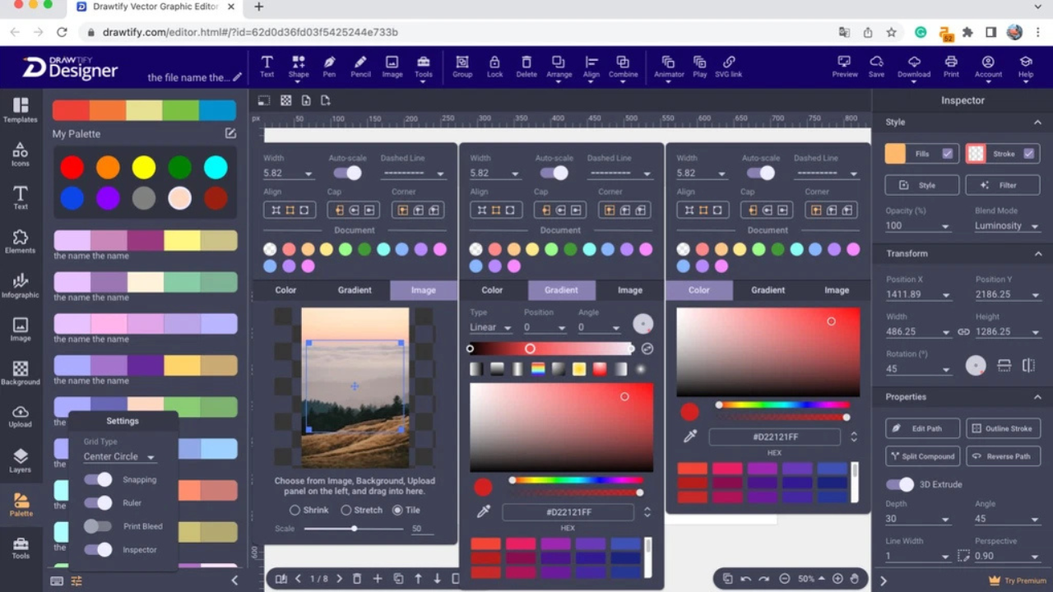Pick the yellow swatch in My Palette
Viewport: 1053px width, 592px height.
coord(144,168)
